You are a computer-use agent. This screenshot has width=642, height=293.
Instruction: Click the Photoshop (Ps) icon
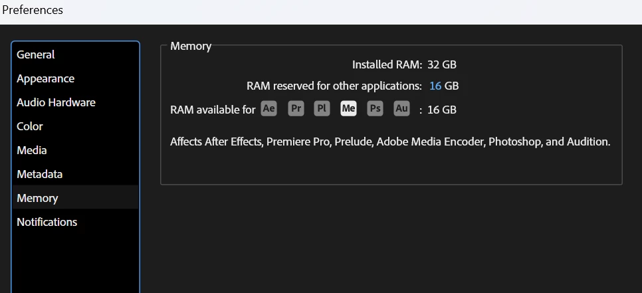375,109
